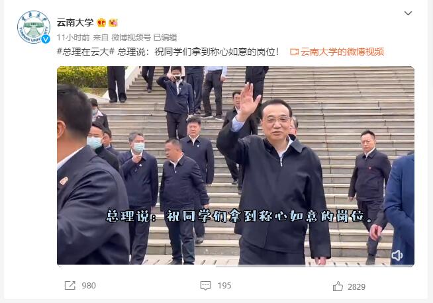Mute the video with speaker icon
Screen dimensions: 433x303
(397, 255)
